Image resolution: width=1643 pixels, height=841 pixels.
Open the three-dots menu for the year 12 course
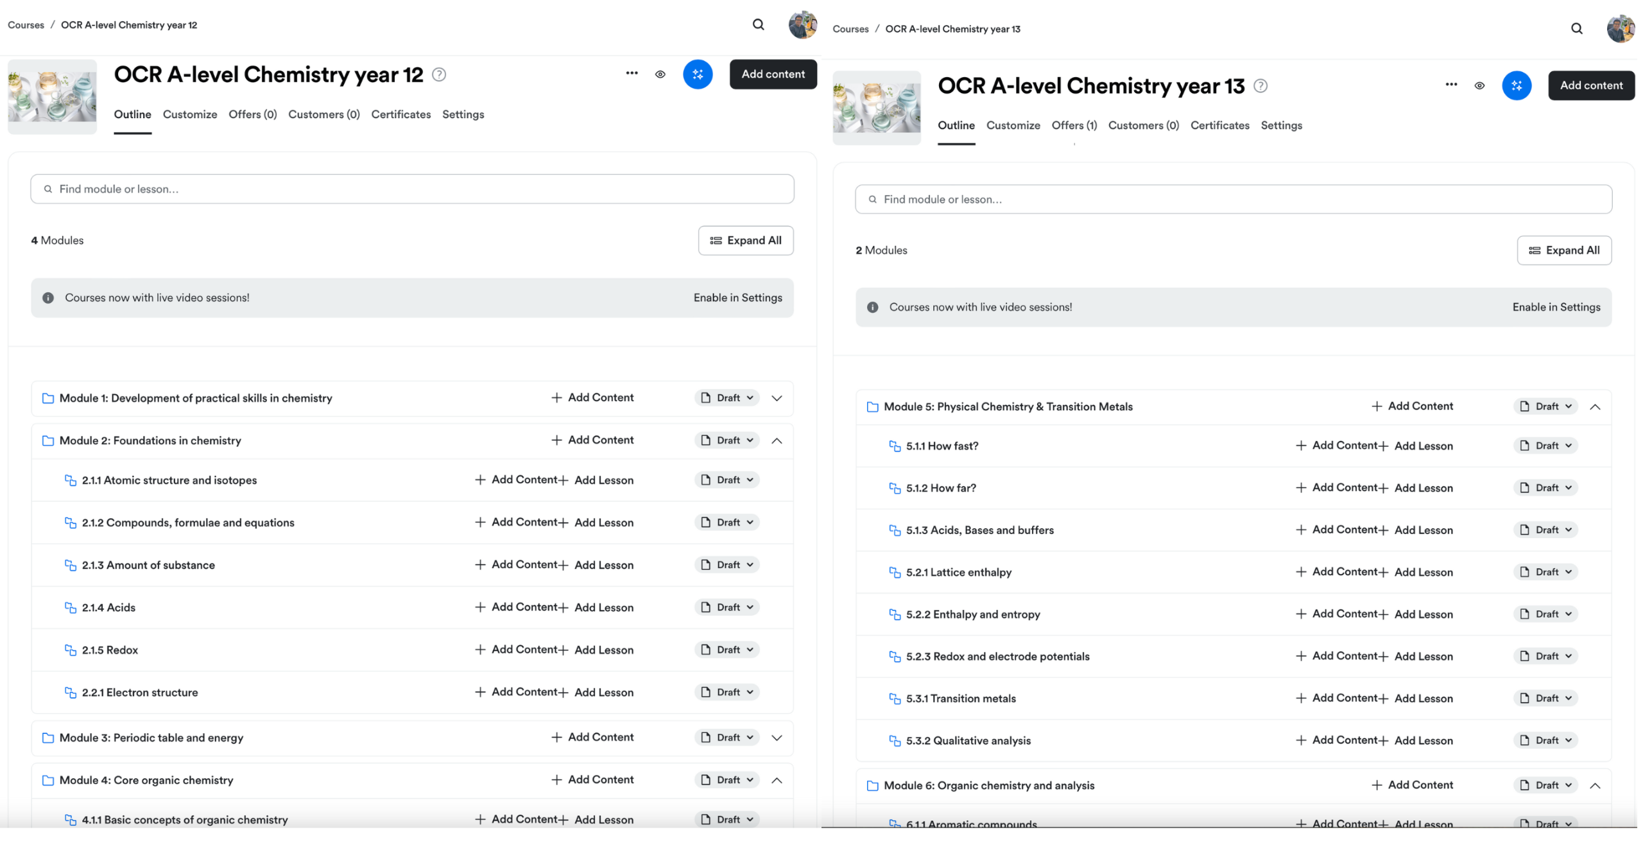[632, 73]
